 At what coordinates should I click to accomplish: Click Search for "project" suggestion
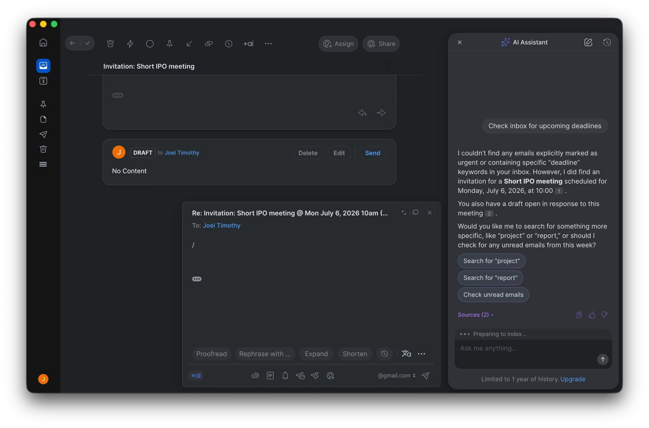(x=491, y=261)
